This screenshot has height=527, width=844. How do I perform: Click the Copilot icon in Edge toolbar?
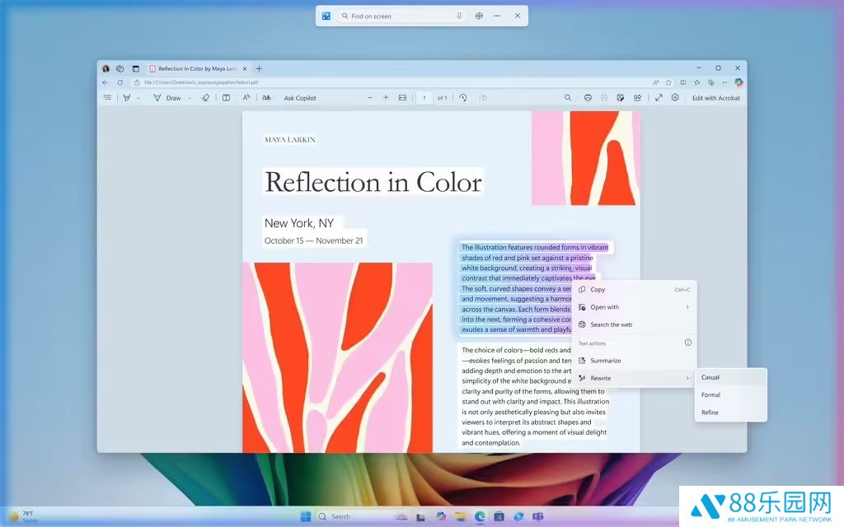coord(738,82)
